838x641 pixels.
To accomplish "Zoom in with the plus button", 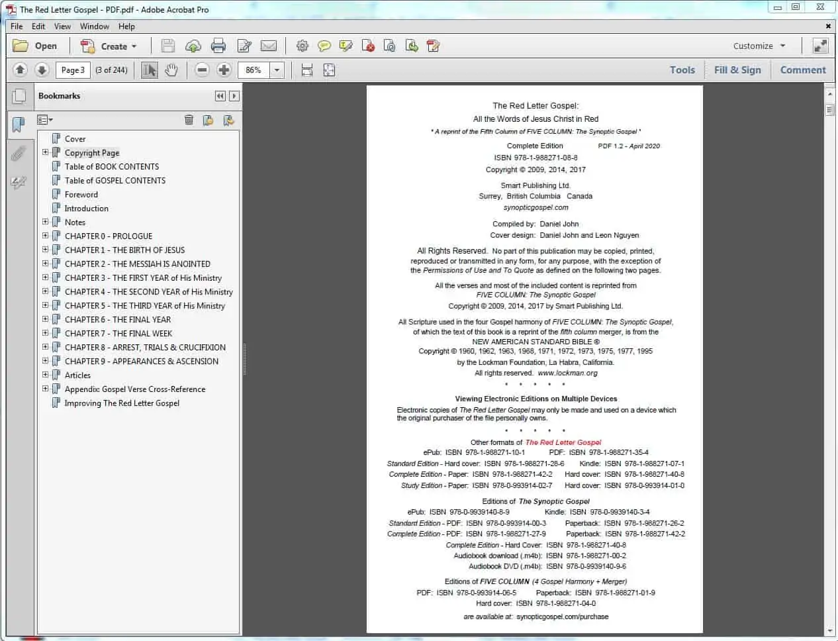I will coord(224,70).
